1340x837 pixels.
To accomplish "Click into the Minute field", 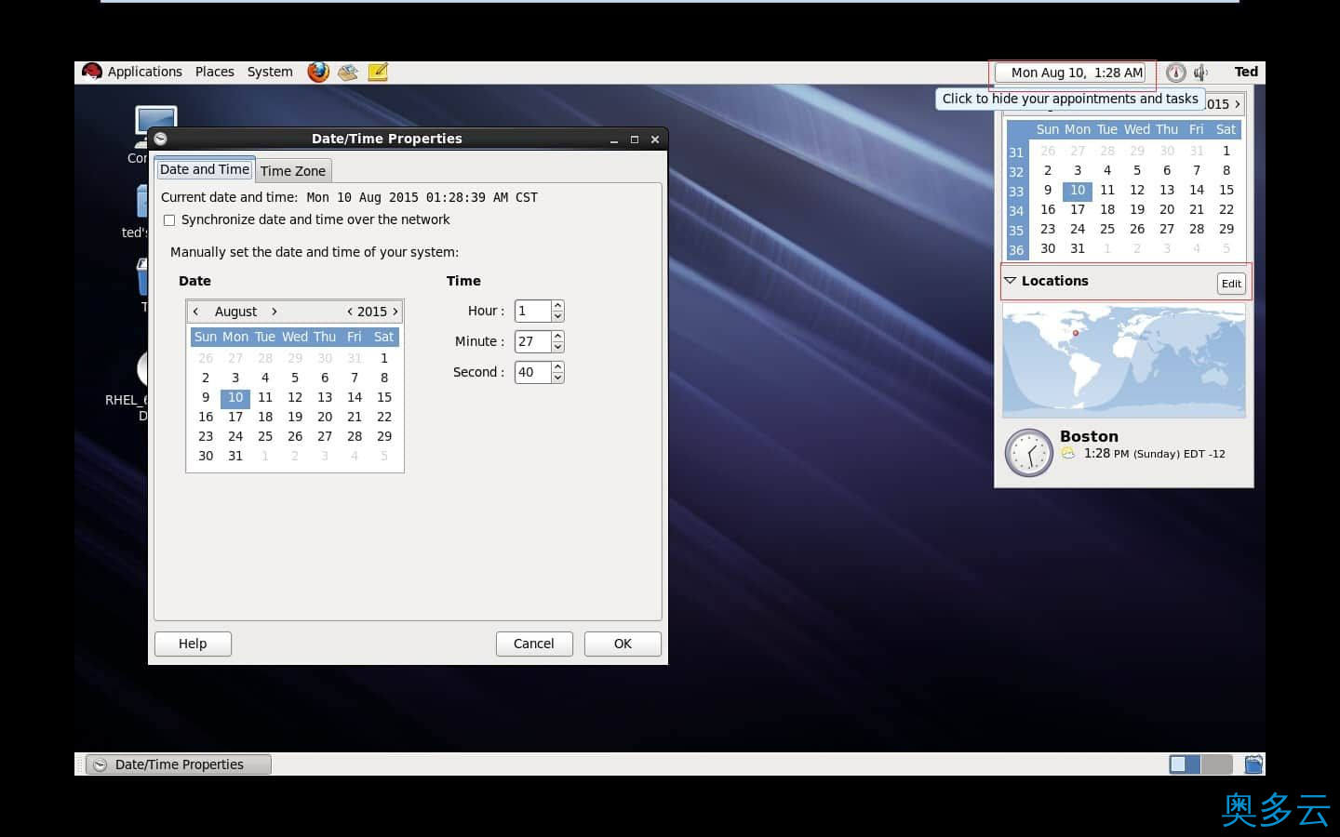I will 533,341.
